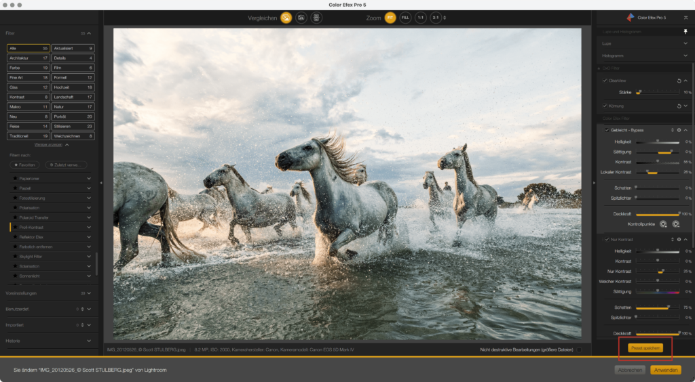Toggle the Favoriten filter pill
This screenshot has width=695, height=382.
tap(25, 165)
